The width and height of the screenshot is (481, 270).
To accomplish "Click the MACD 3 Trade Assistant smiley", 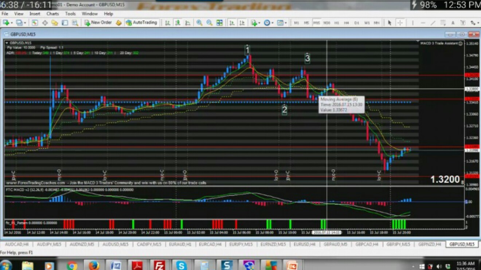I will pyautogui.click(x=461, y=43).
